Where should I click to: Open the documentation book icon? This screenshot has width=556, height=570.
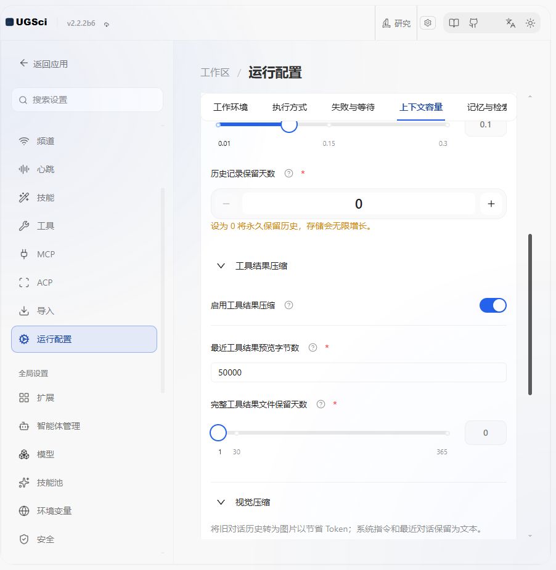click(454, 23)
